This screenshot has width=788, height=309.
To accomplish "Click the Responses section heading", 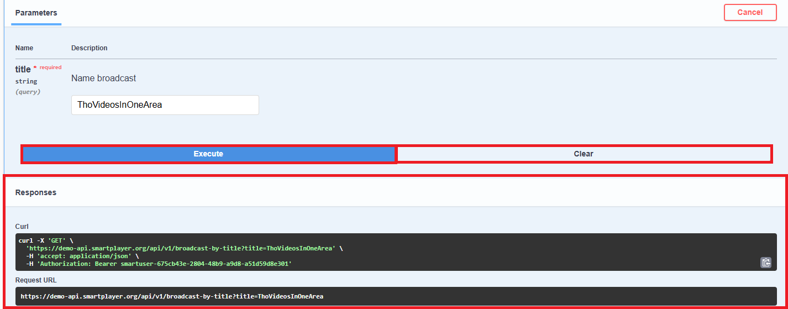I will click(x=36, y=193).
